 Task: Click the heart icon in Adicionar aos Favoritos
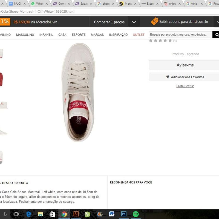[168, 77]
